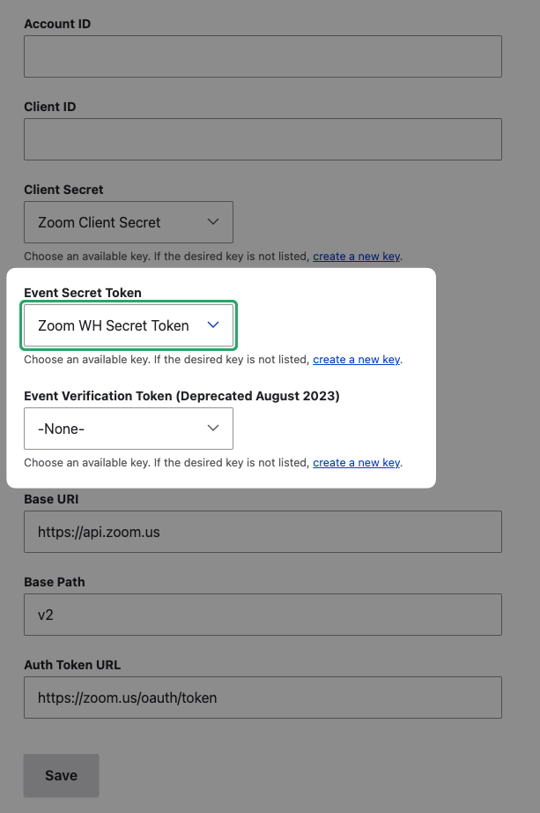Select the Base Path input containing v2
The width and height of the screenshot is (540, 813).
263,615
